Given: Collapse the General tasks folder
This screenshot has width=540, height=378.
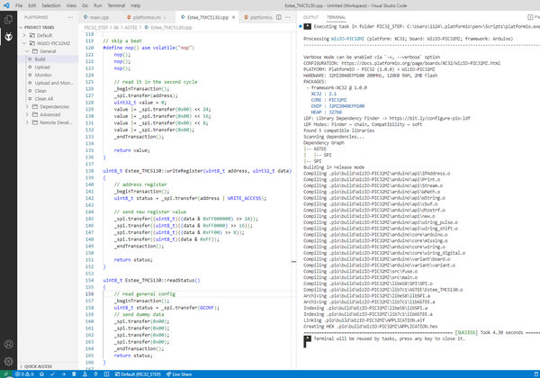Looking at the screenshot, I should click(27, 51).
